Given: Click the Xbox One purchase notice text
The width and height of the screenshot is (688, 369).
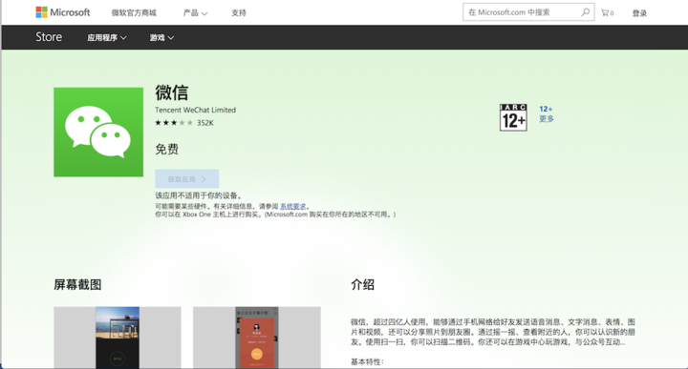Looking at the screenshot, I should tap(275, 215).
